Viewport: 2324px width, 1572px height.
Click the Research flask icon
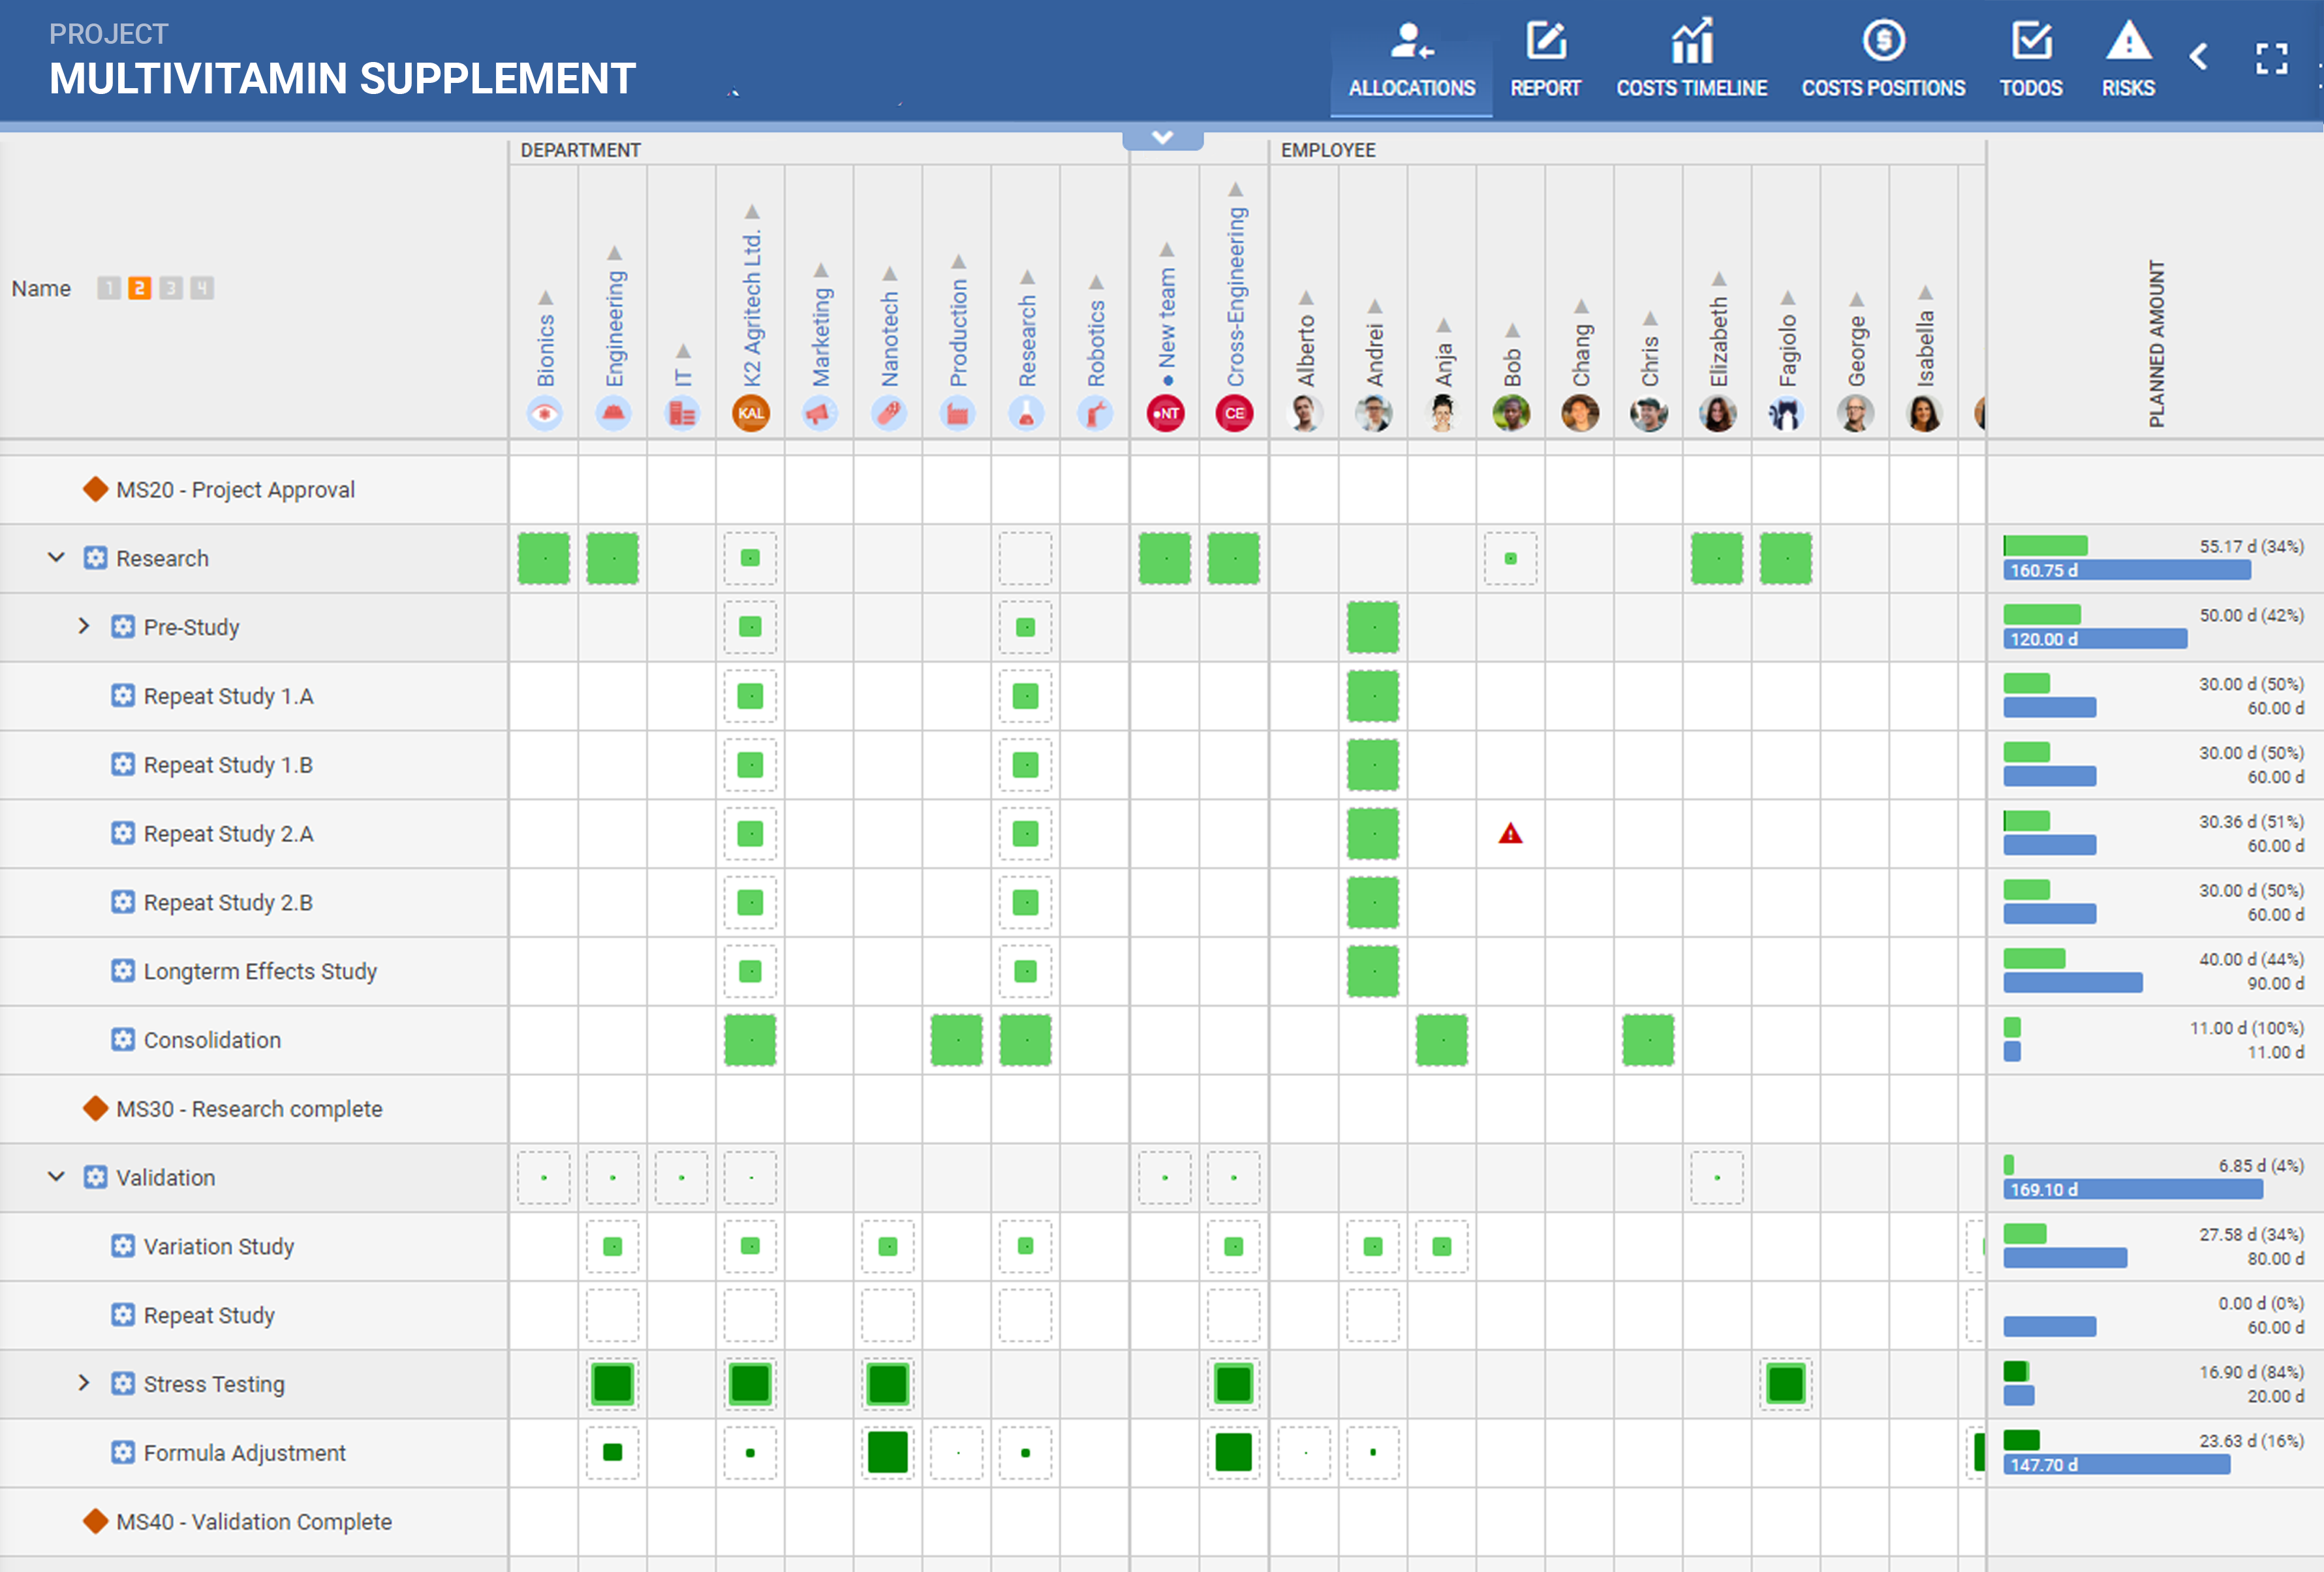[x=1026, y=413]
